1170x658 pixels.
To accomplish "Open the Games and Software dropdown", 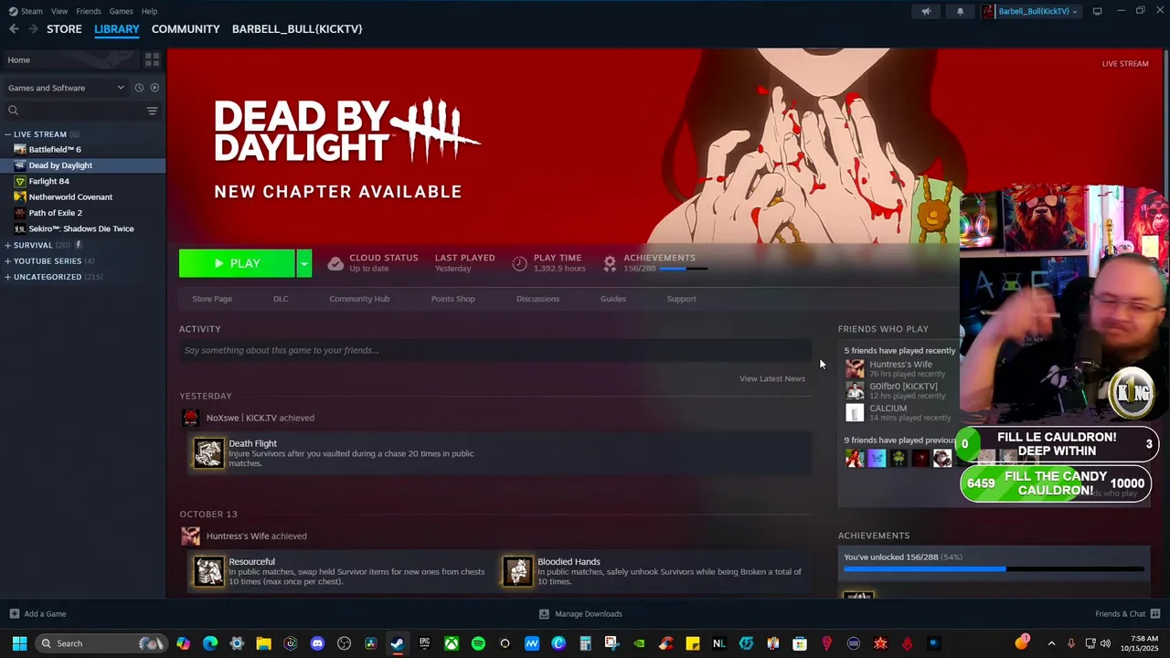I will (x=65, y=88).
